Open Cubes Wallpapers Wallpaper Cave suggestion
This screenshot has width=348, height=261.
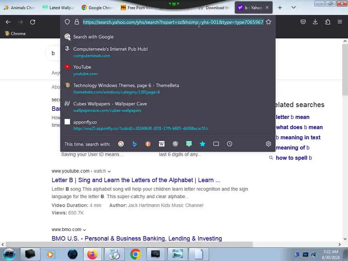point(168,107)
